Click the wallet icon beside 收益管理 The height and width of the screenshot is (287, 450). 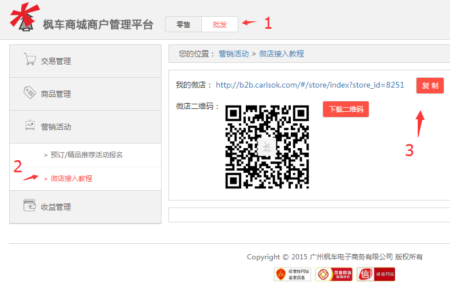point(29,205)
